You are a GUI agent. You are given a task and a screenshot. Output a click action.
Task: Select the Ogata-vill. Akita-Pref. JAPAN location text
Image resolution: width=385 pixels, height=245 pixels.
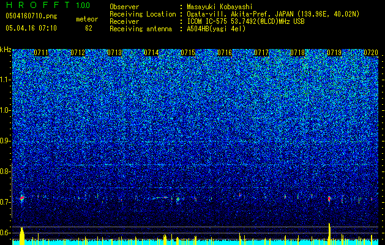[273, 14]
